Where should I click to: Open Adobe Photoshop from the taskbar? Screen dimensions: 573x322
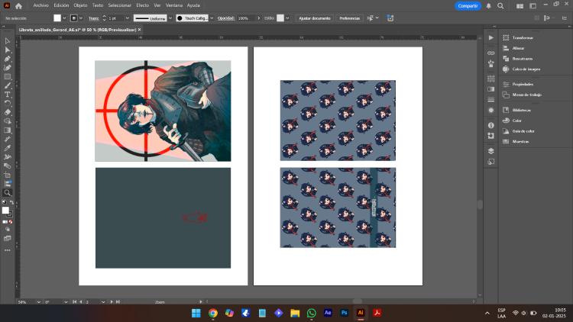point(344,313)
